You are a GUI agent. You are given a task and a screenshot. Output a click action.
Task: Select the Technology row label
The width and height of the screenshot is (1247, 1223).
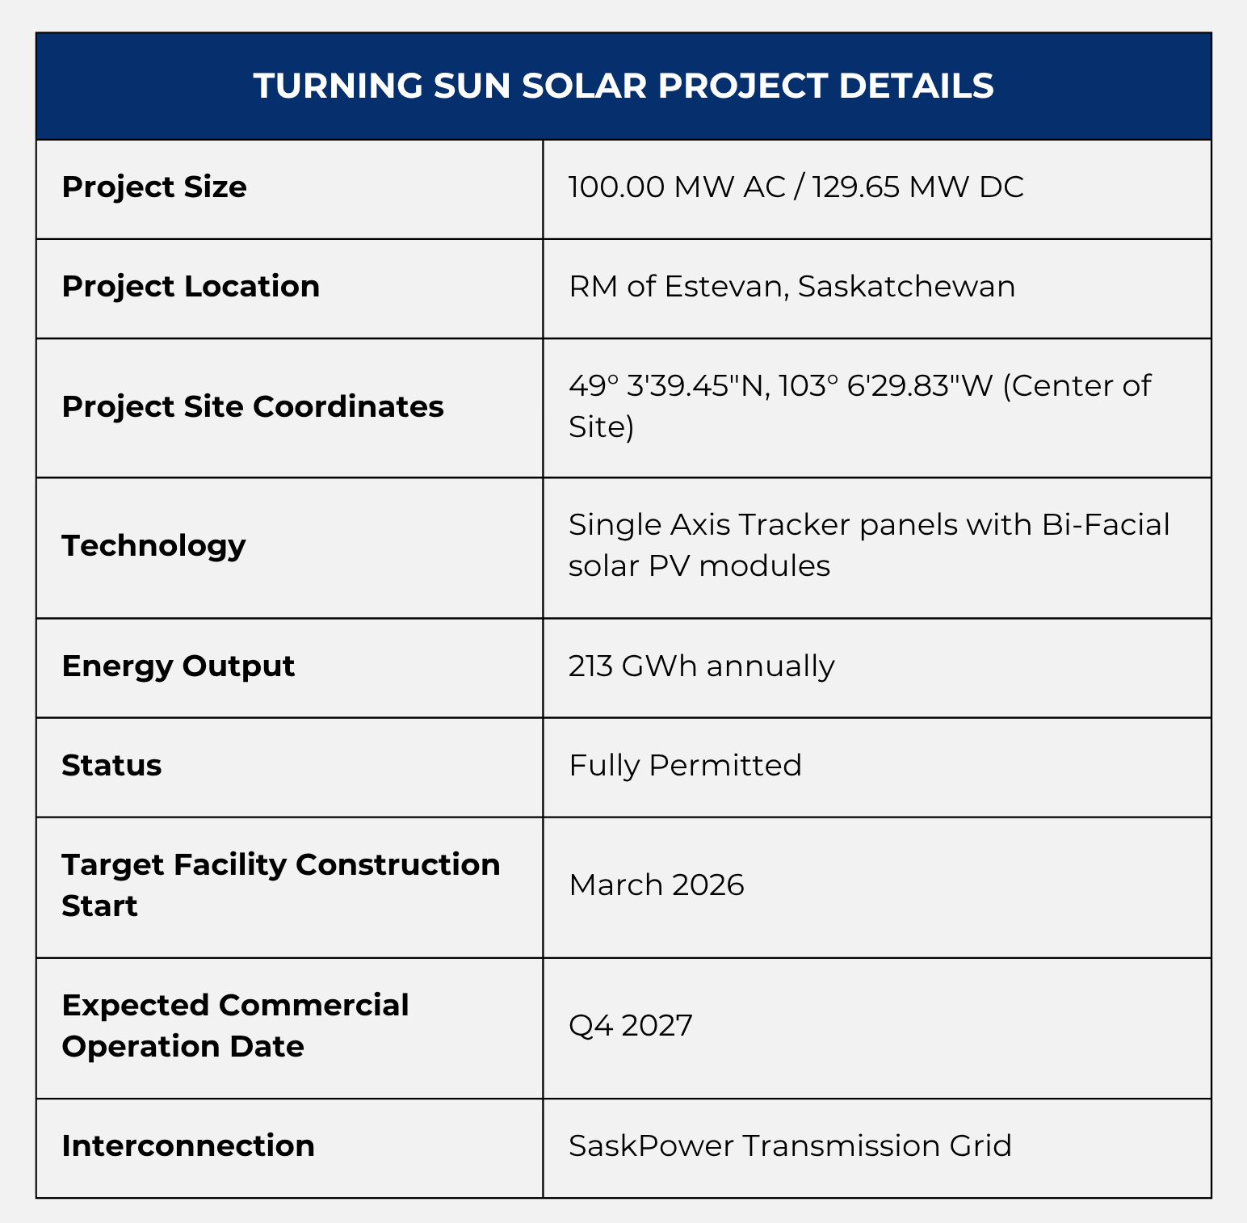pyautogui.click(x=153, y=546)
